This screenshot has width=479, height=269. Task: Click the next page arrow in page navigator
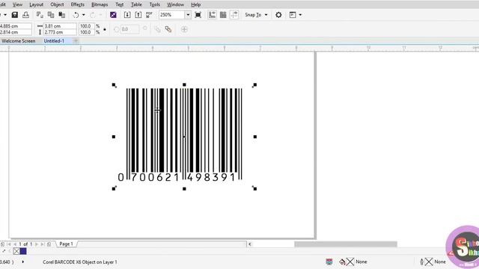pos(37,244)
